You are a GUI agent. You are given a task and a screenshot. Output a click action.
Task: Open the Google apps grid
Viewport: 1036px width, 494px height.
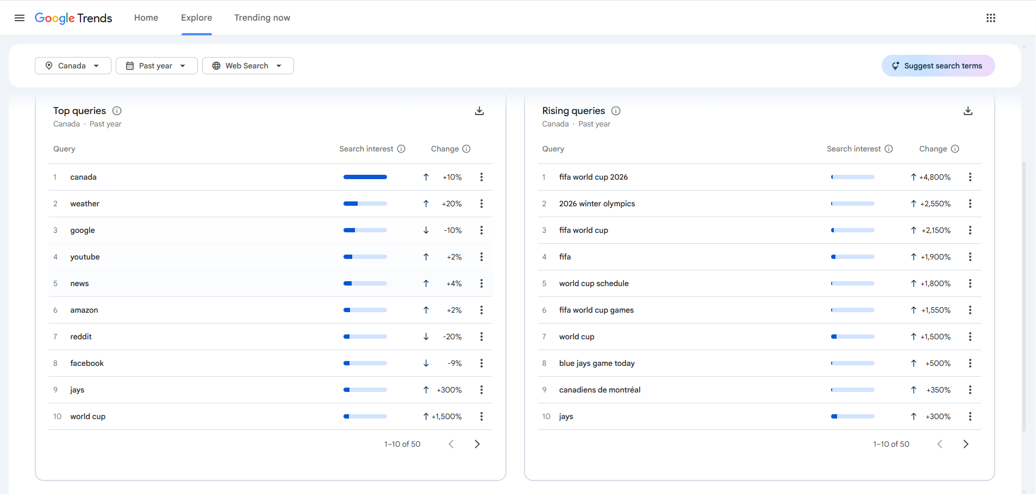[991, 18]
